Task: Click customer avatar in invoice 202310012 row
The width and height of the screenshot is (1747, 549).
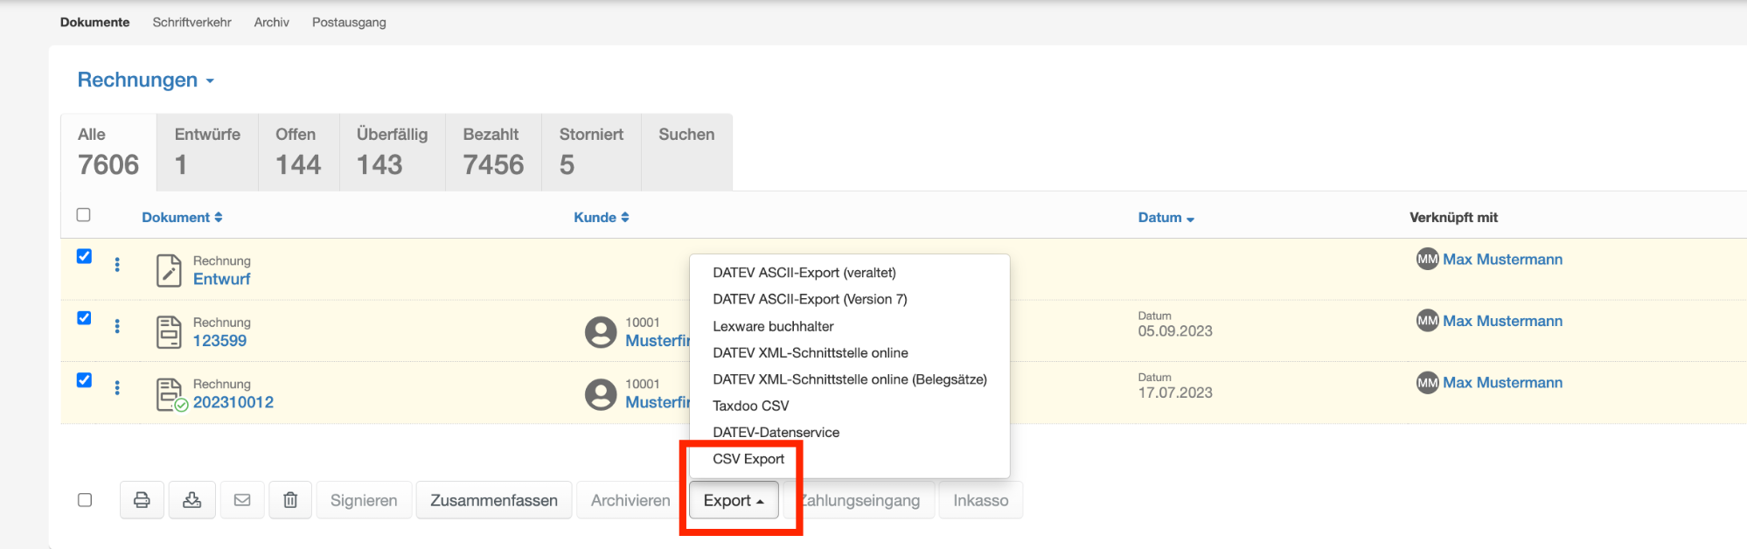Action: [601, 394]
